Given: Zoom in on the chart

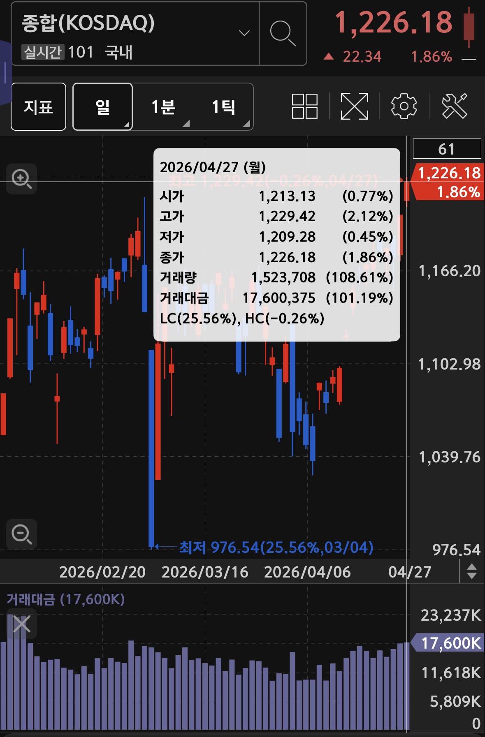Looking at the screenshot, I should point(22,179).
